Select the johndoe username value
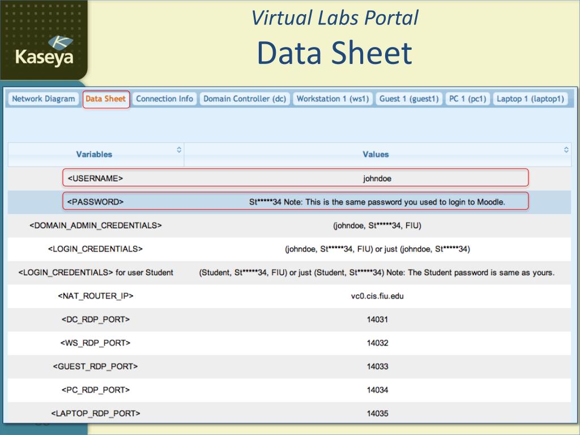Screen dimensions: 580x435 pos(377,178)
